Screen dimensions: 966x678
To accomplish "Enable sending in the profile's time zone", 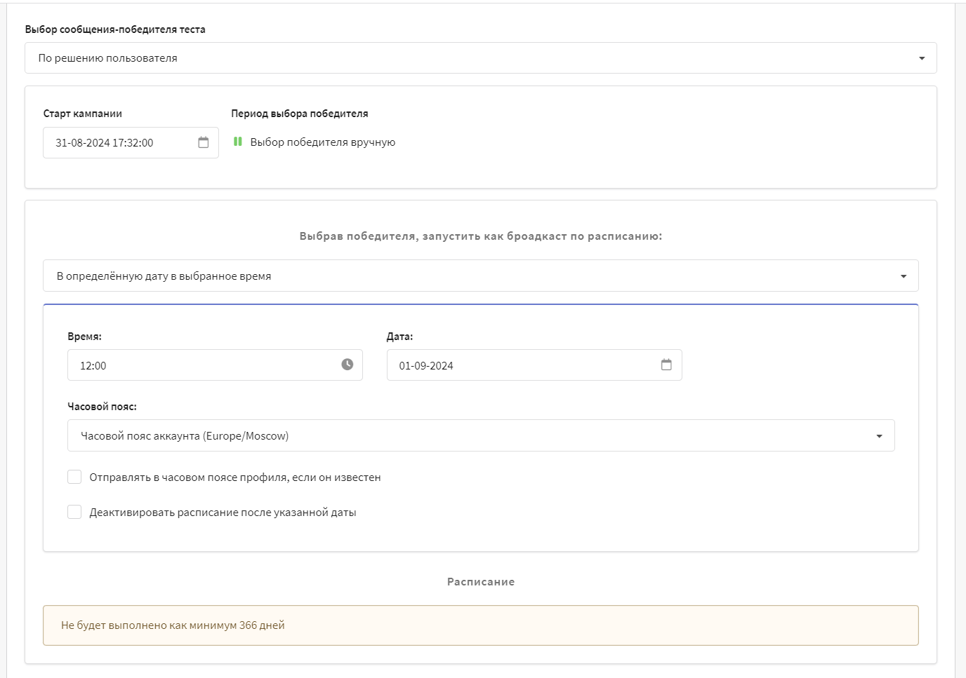I will tap(74, 477).
